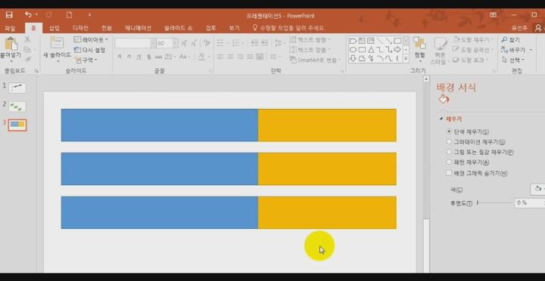Image resolution: width=545 pixels, height=281 pixels.
Task: Click Convert to SmartArt button
Action: tap(315, 60)
